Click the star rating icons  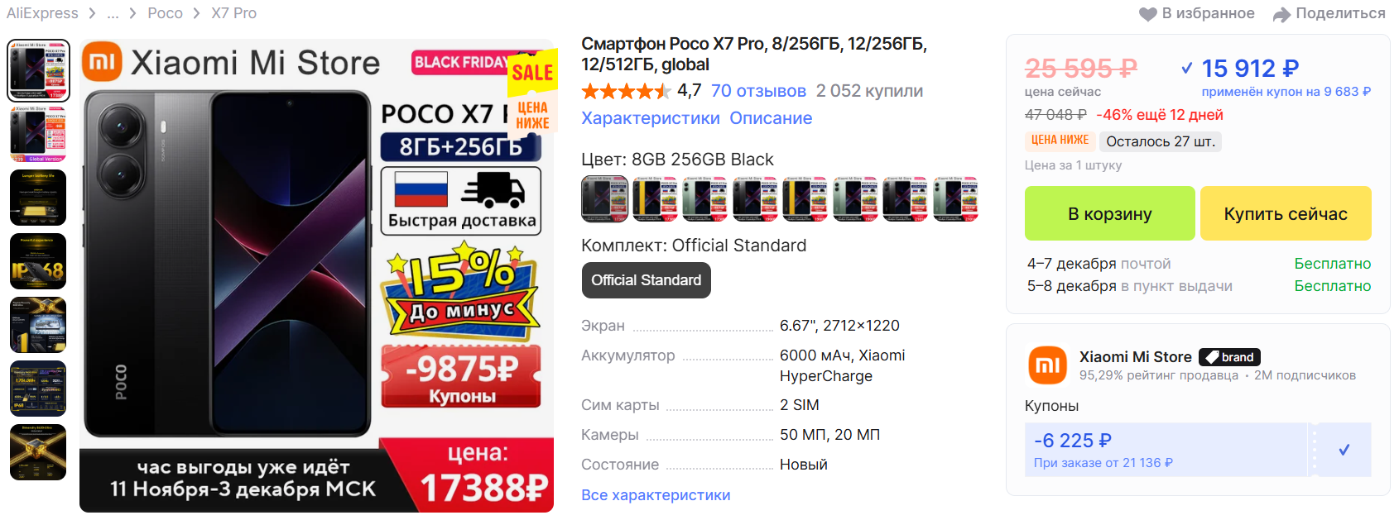[x=626, y=91]
